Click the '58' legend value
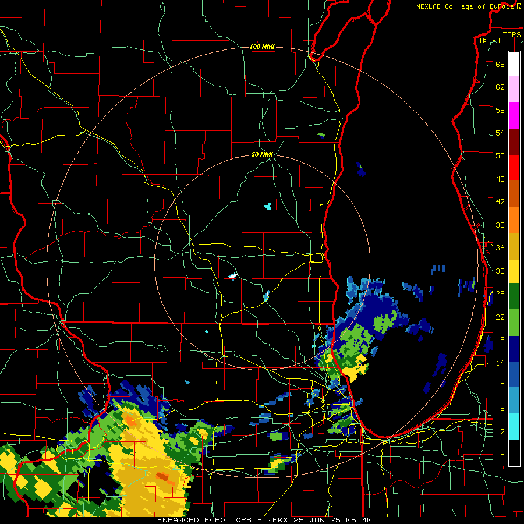The height and width of the screenshot is (524, 524). click(x=500, y=110)
